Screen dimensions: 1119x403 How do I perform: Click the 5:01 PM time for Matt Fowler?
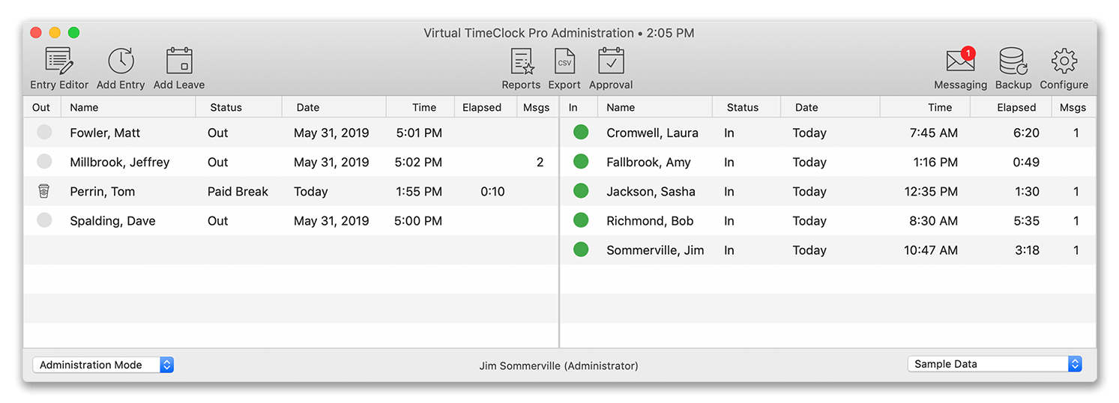coord(419,133)
